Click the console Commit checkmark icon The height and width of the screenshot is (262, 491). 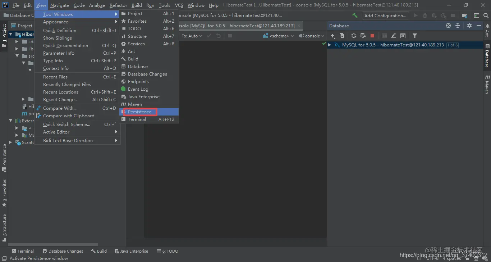pos(209,36)
